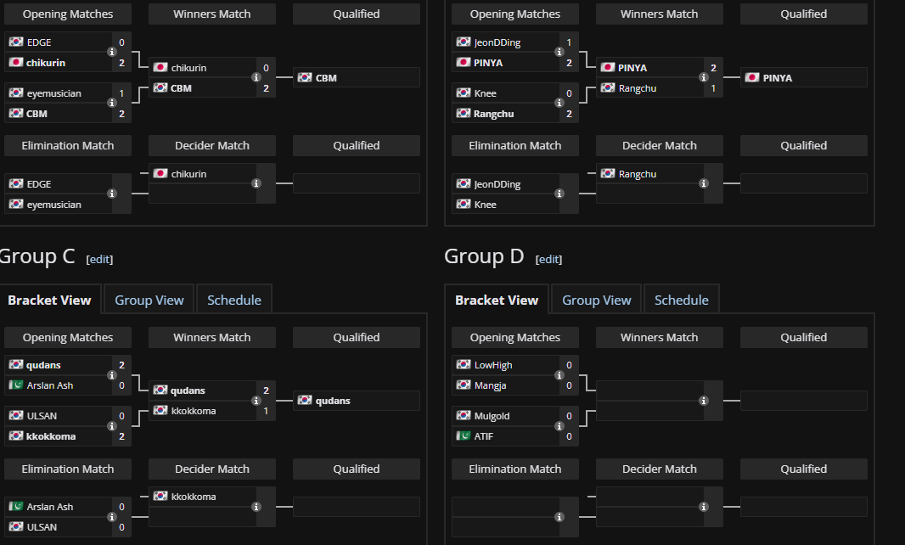View info for JeonDDing vs PINYA match
The image size is (905, 545).
(559, 52)
